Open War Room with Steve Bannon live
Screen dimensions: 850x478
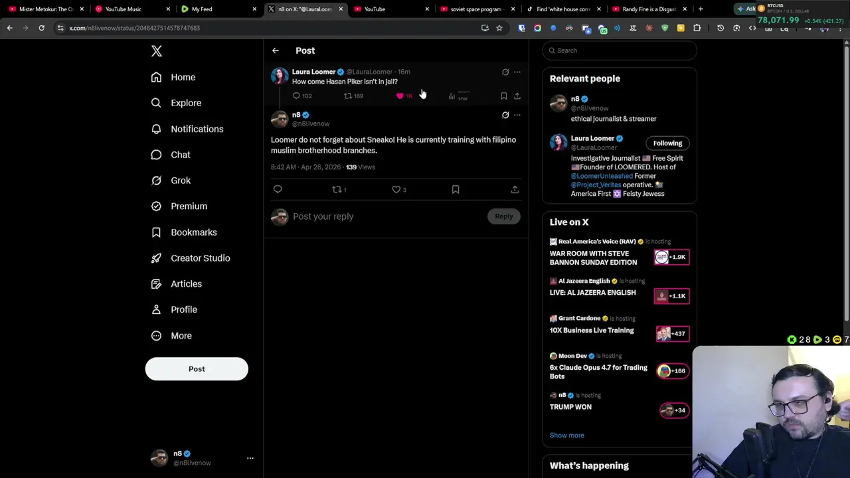[x=594, y=258]
